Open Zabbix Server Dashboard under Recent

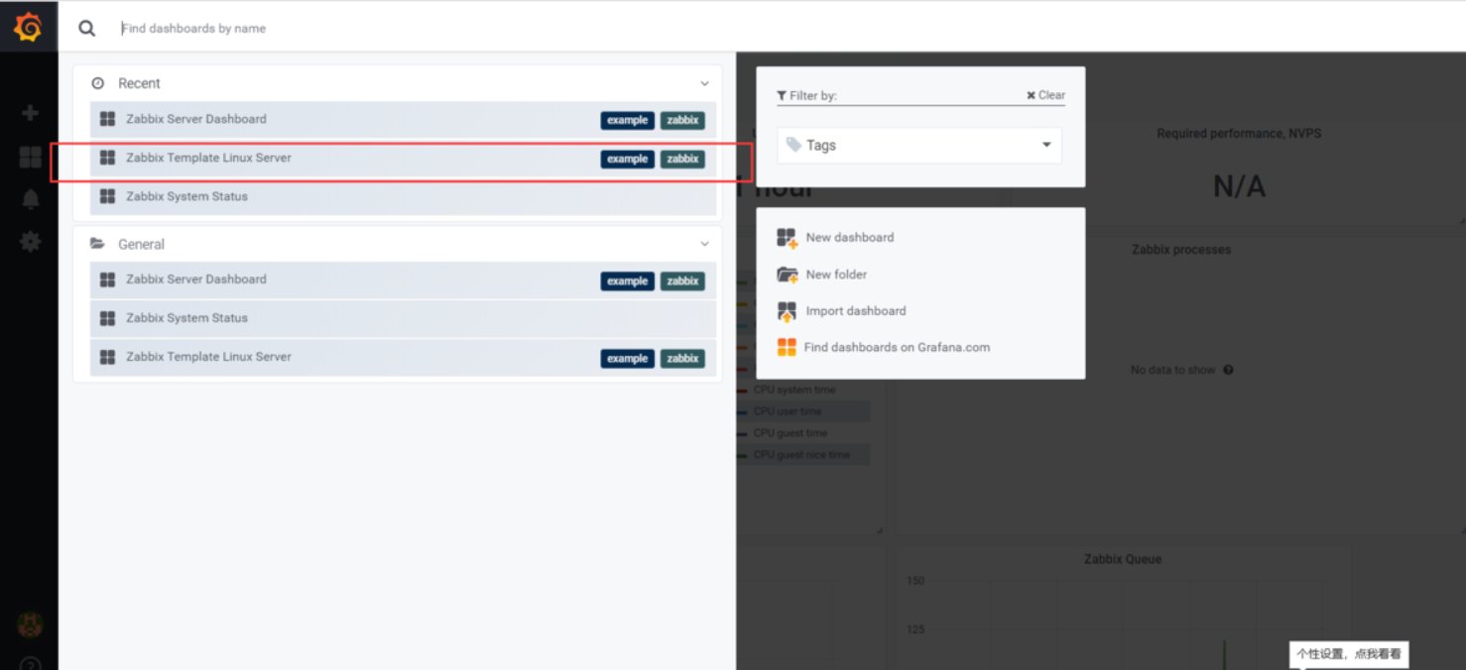403,119
